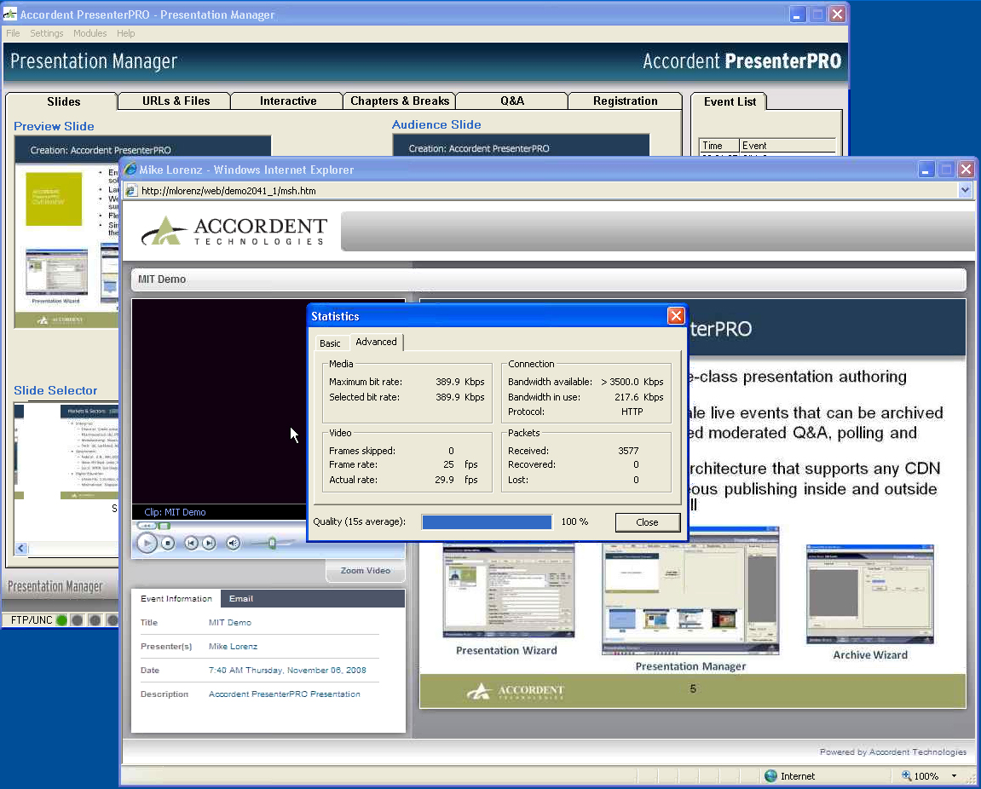
Task: Click the 'MIT Demo' title value in Event Information
Action: [229, 623]
